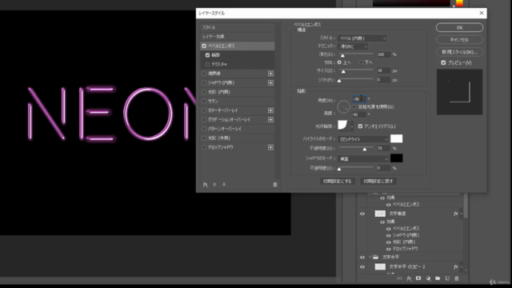This screenshot has height=288, width=512.
Task: Click the キャンセル (Cancel) button
Action: [x=459, y=39]
